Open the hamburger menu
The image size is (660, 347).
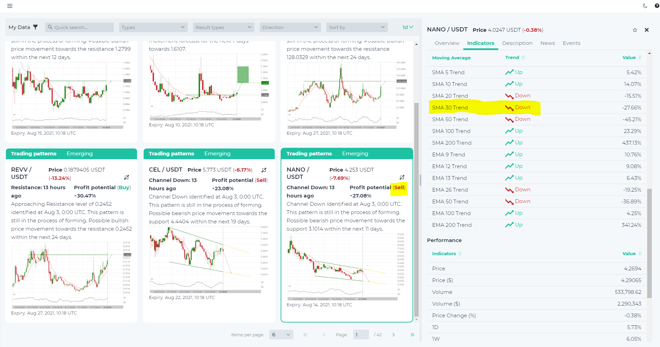coord(10,6)
